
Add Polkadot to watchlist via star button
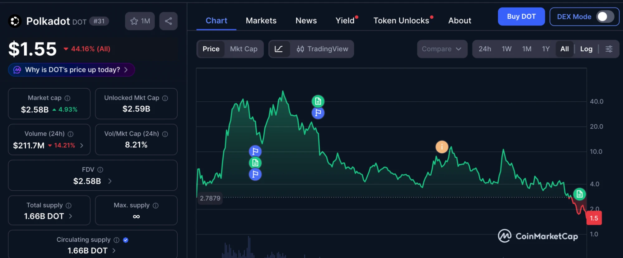(x=140, y=21)
